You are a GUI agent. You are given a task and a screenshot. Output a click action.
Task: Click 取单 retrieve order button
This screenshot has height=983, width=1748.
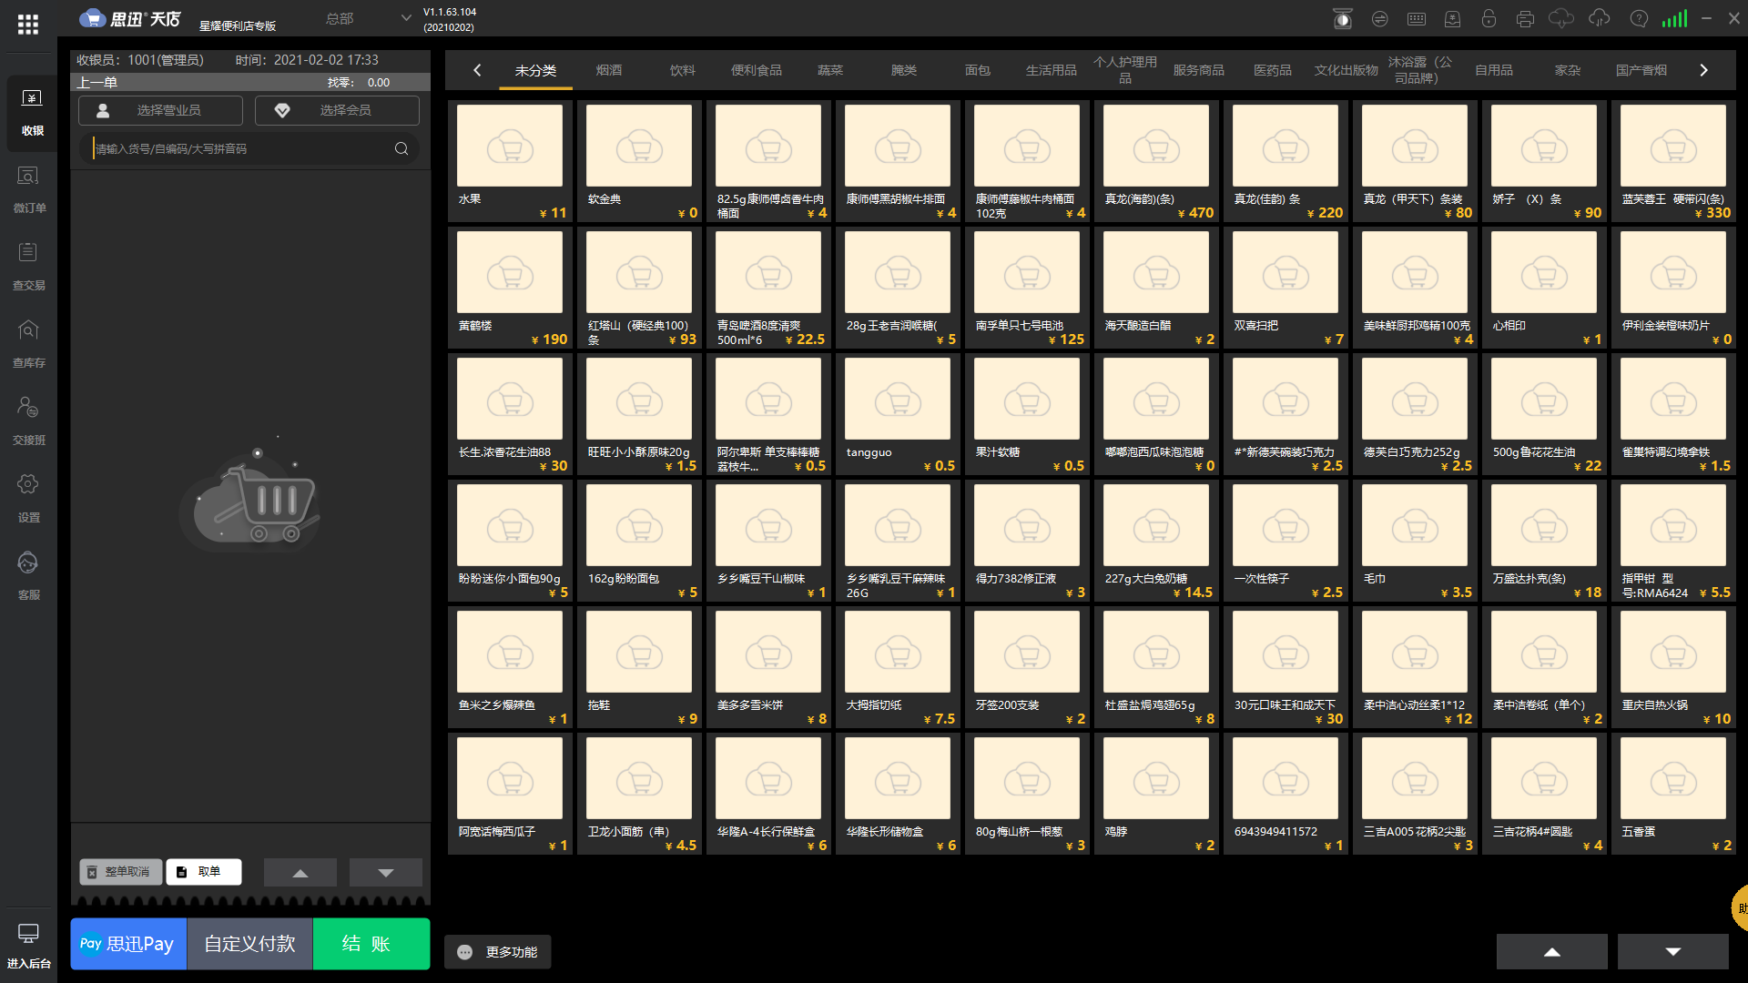click(x=204, y=872)
